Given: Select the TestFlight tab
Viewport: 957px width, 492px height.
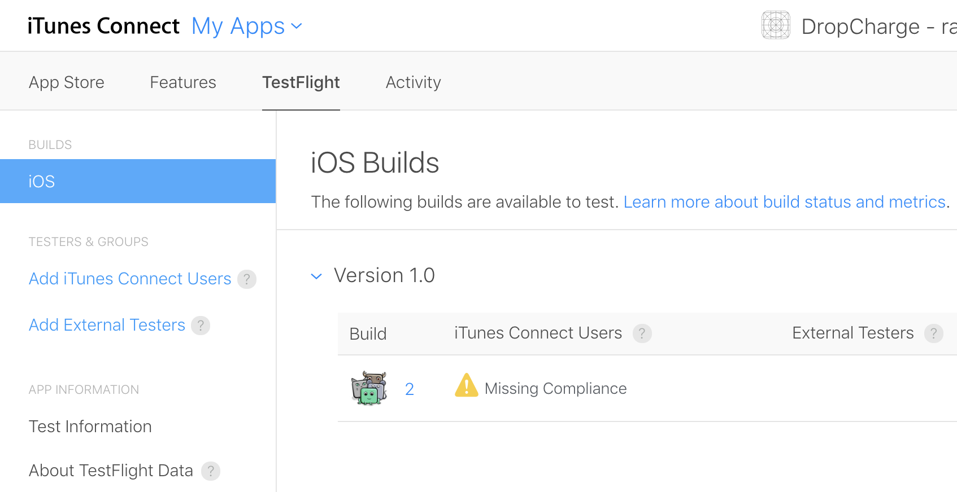Looking at the screenshot, I should (301, 82).
